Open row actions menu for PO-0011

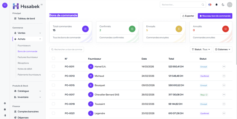pos(224,66)
